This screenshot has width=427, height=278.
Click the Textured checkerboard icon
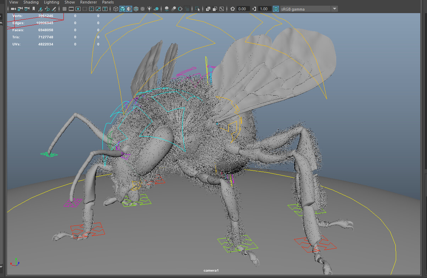click(142, 9)
